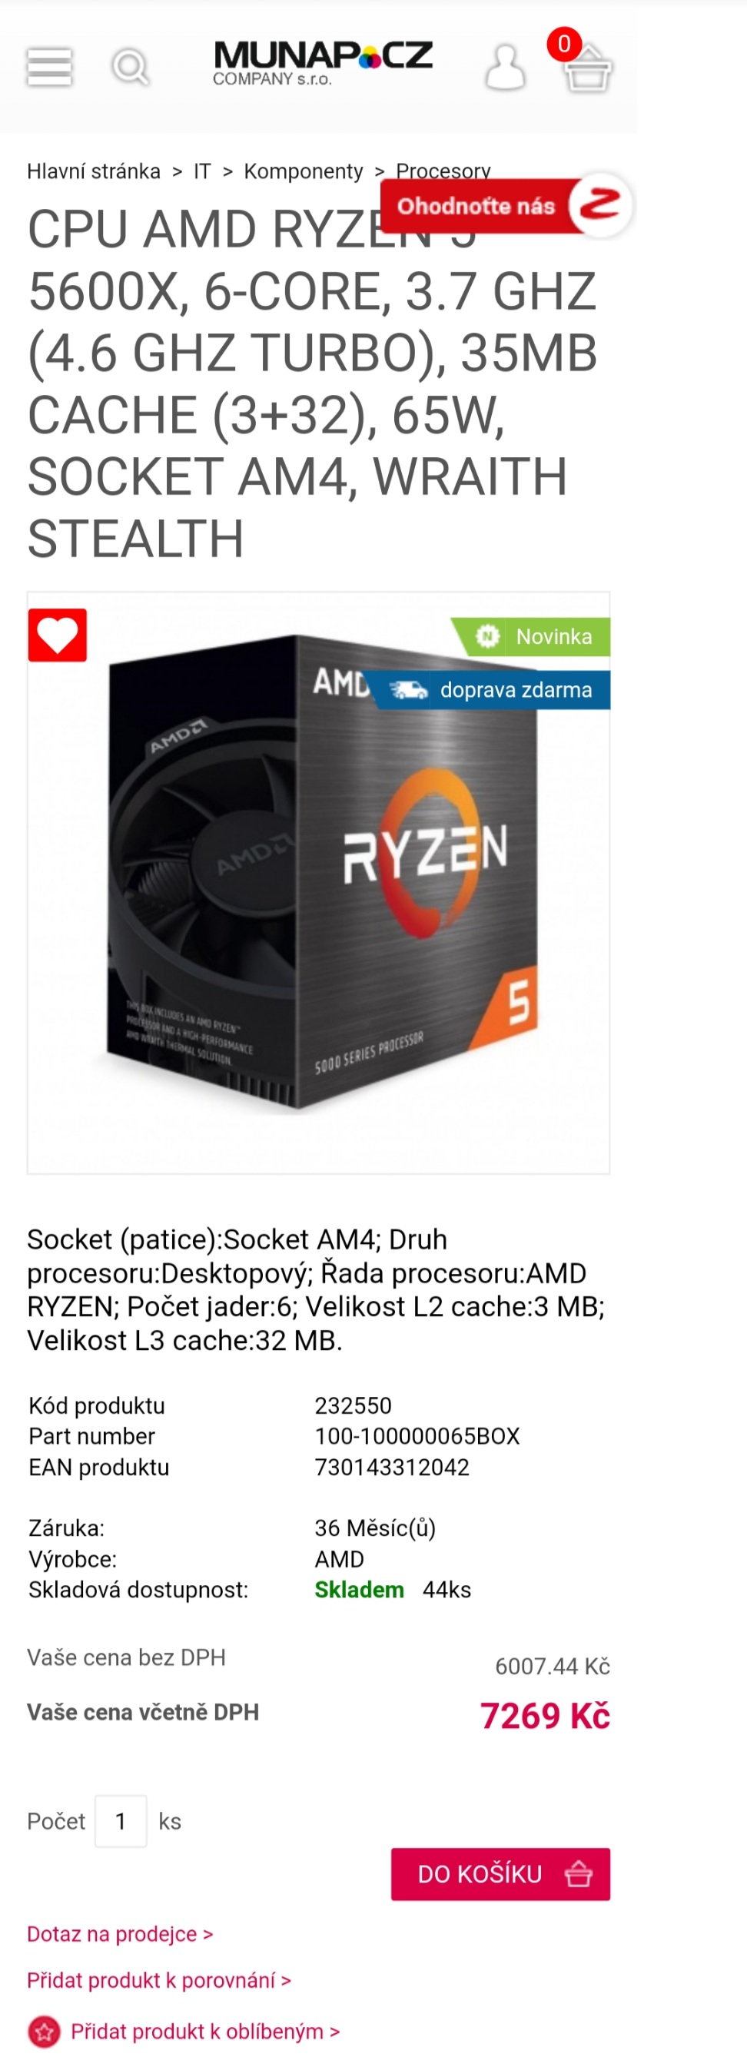
Task: Add product with 'DO KOŠÍKU' button
Action: 500,1874
